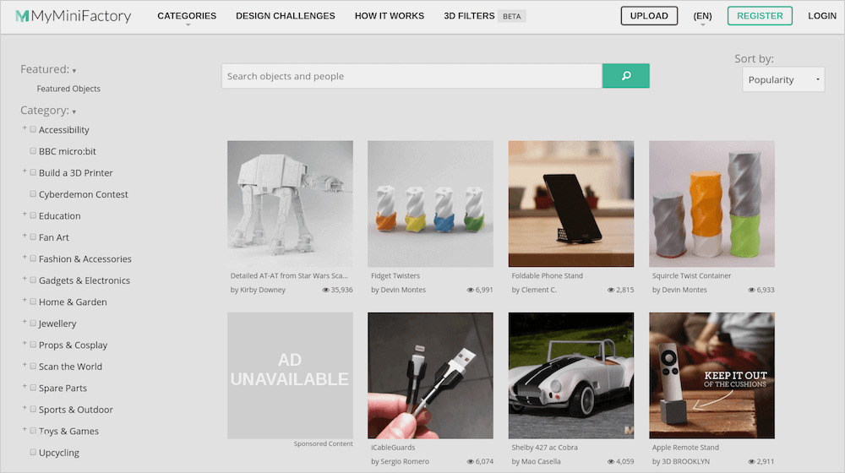The height and width of the screenshot is (473, 845).
Task: Click the MyMiniFactory logo
Action: [x=74, y=16]
